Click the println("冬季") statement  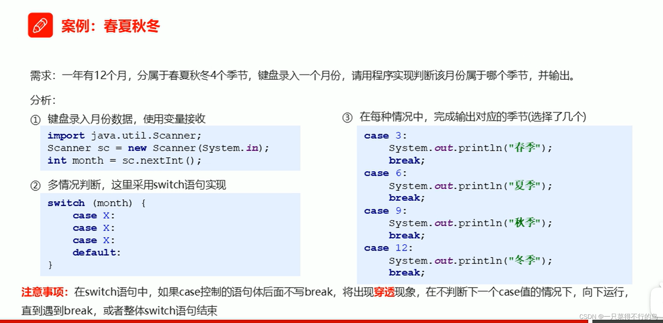[470, 261]
